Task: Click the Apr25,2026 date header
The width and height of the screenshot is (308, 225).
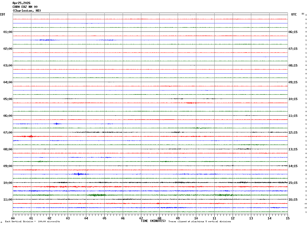Action: 21,3
